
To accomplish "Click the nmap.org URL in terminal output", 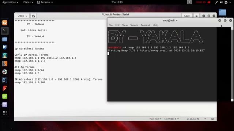I will pos(152,51).
